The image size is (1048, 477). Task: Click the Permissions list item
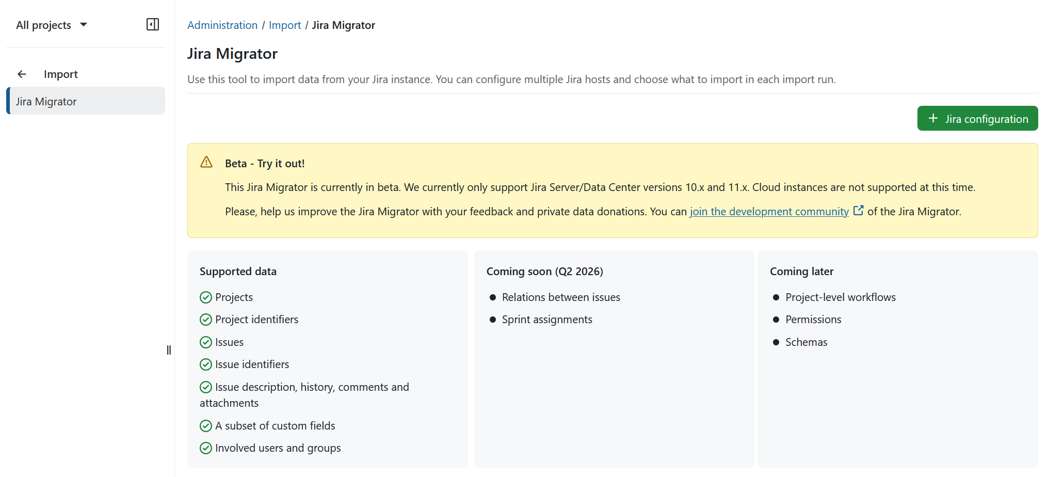[x=813, y=320]
